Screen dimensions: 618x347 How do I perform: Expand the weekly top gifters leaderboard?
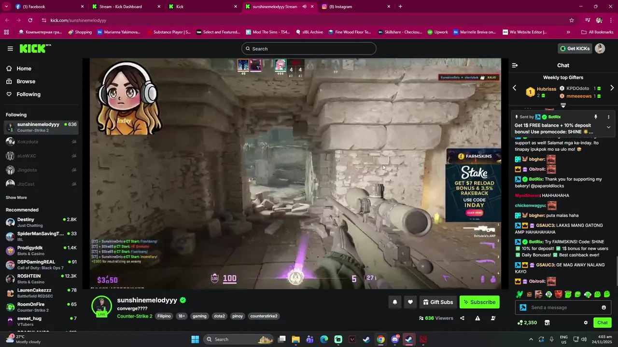[563, 105]
